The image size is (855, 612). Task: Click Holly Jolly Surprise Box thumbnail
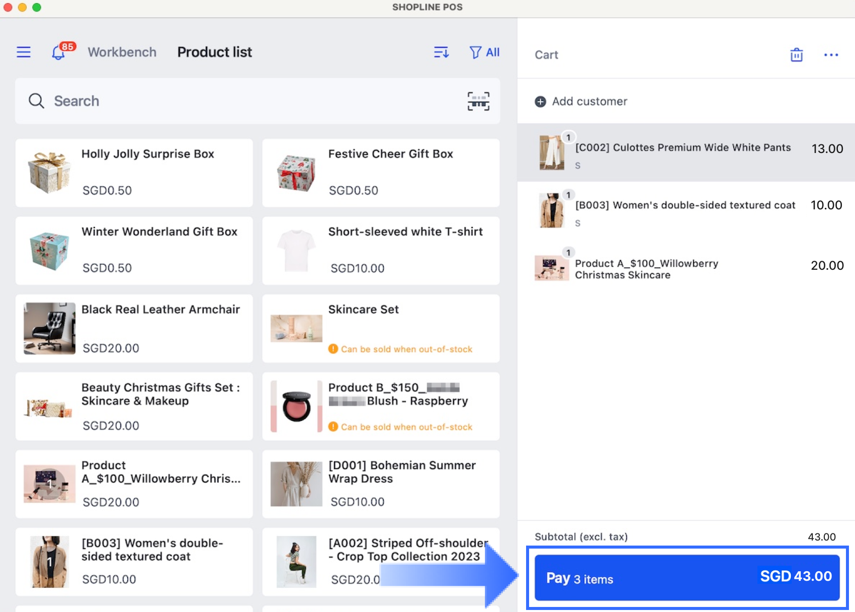pyautogui.click(x=49, y=173)
